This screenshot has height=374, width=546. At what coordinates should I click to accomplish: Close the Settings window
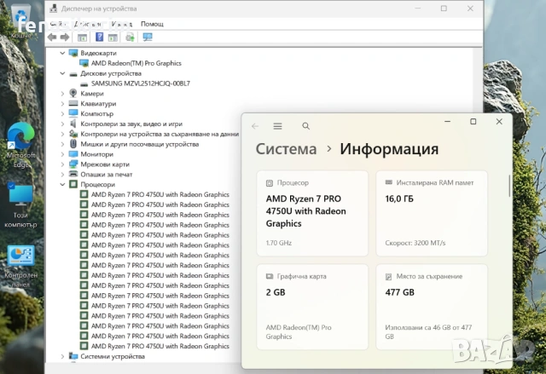click(499, 121)
